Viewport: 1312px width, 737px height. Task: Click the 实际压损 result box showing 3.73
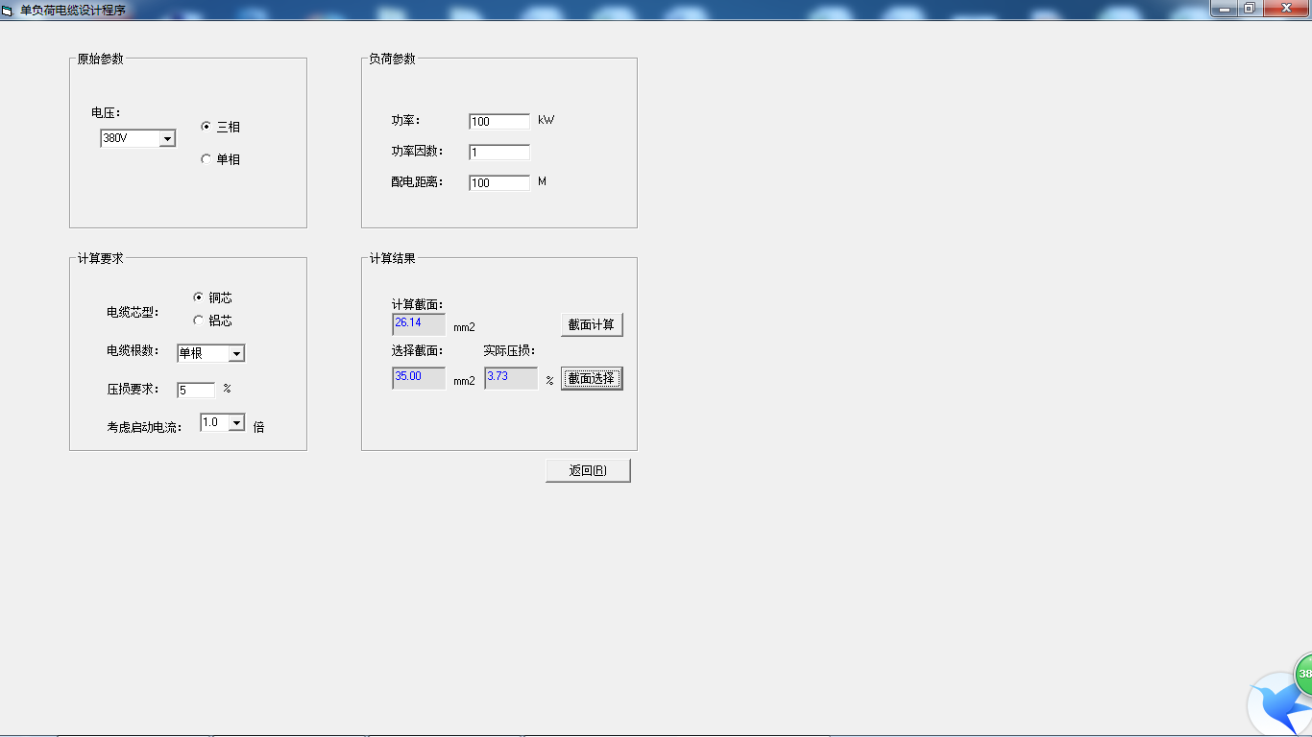point(511,378)
